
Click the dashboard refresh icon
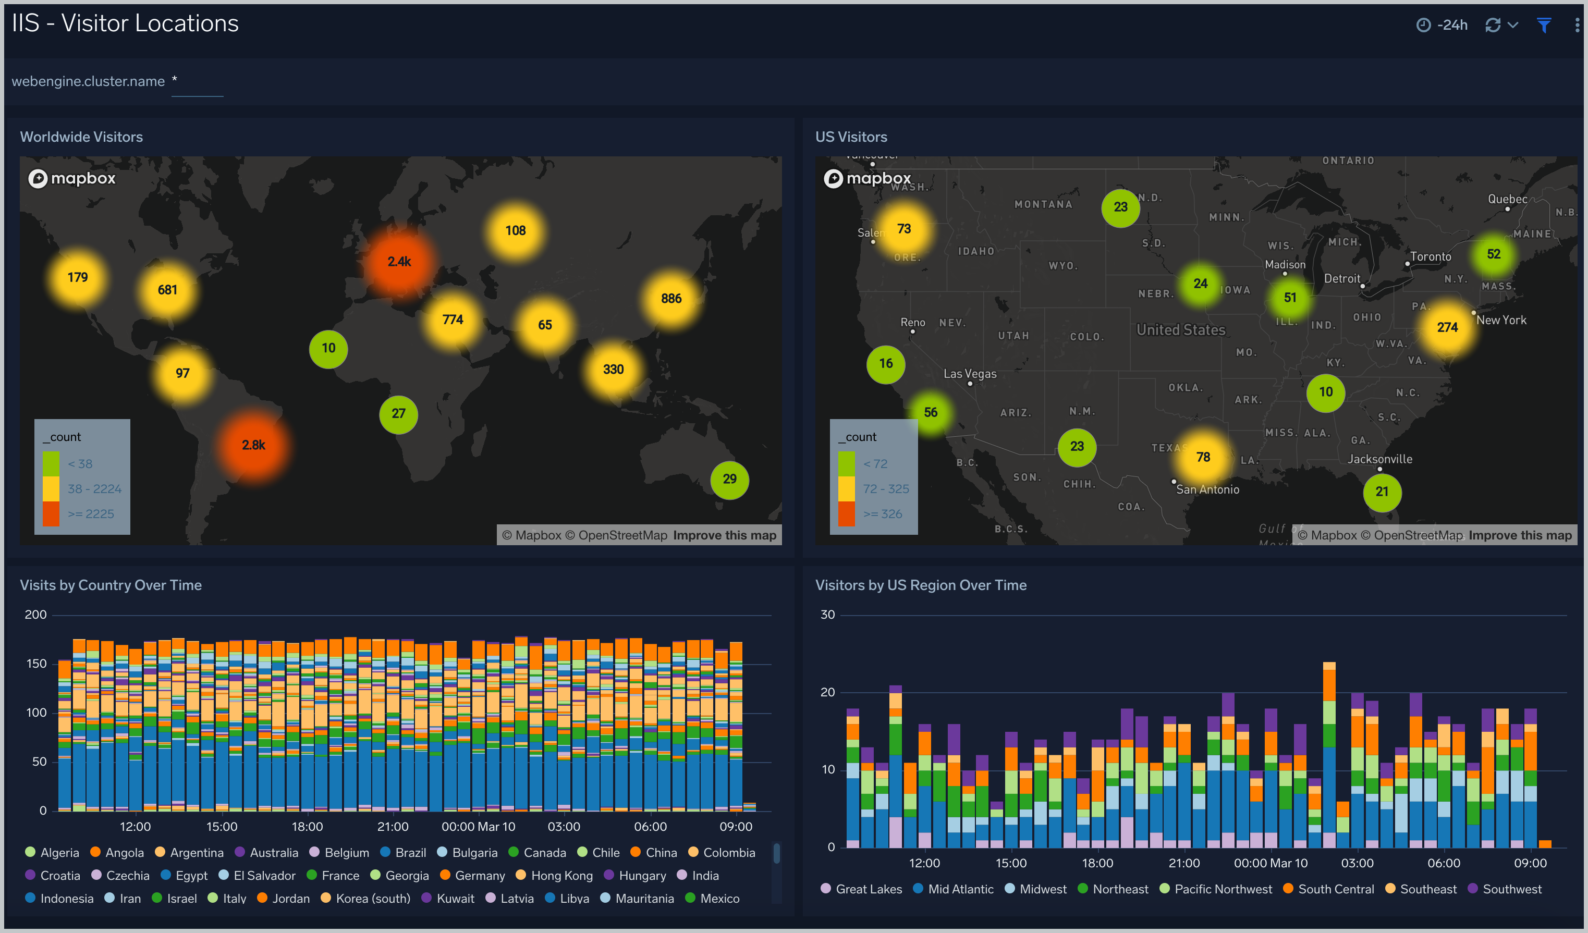click(1492, 24)
